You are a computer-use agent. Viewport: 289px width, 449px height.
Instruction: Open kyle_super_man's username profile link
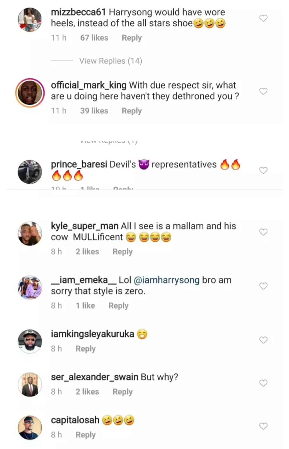tap(85, 226)
